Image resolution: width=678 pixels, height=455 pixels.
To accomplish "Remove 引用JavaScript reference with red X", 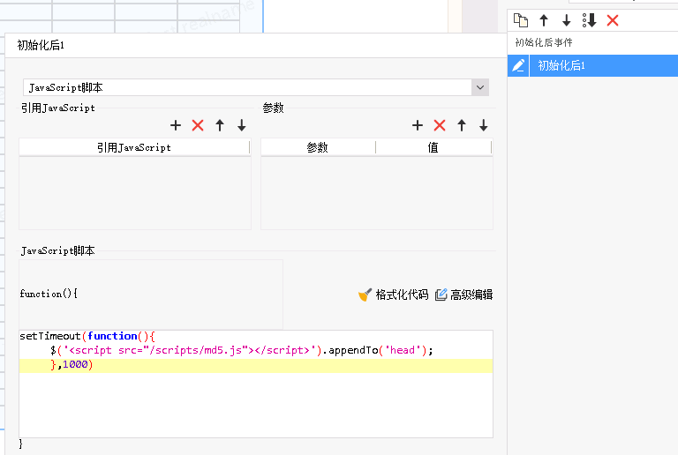I will [198, 125].
